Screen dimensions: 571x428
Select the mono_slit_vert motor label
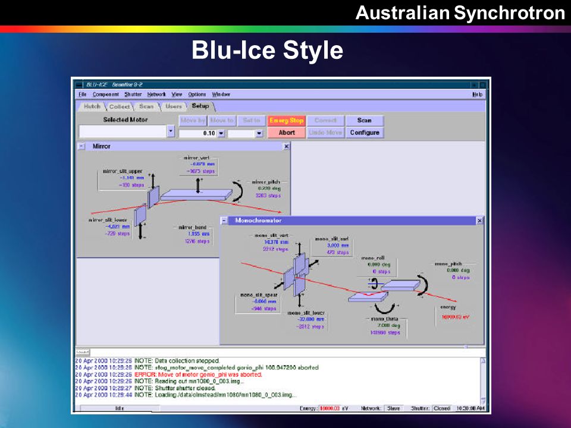point(271,235)
